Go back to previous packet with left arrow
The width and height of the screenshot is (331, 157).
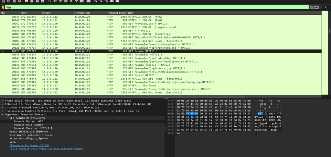pos(55,1)
